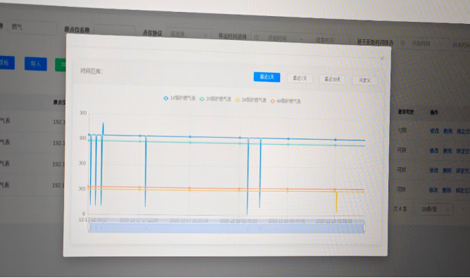Click the clock icon in 导出时间选择 picker
This screenshot has width=470, height=278.
(257, 37)
